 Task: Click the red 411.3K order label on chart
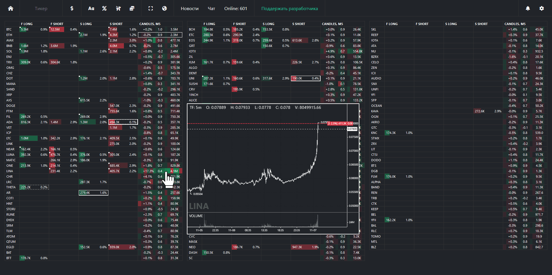[340, 124]
